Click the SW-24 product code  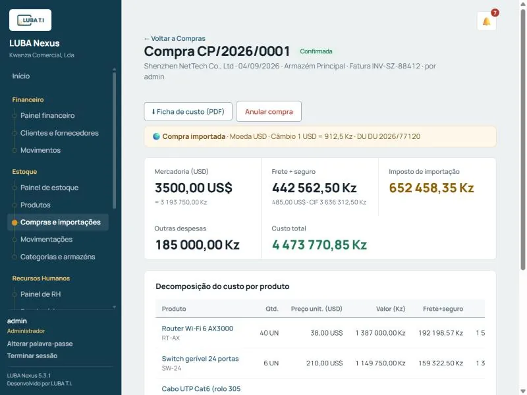171,369
